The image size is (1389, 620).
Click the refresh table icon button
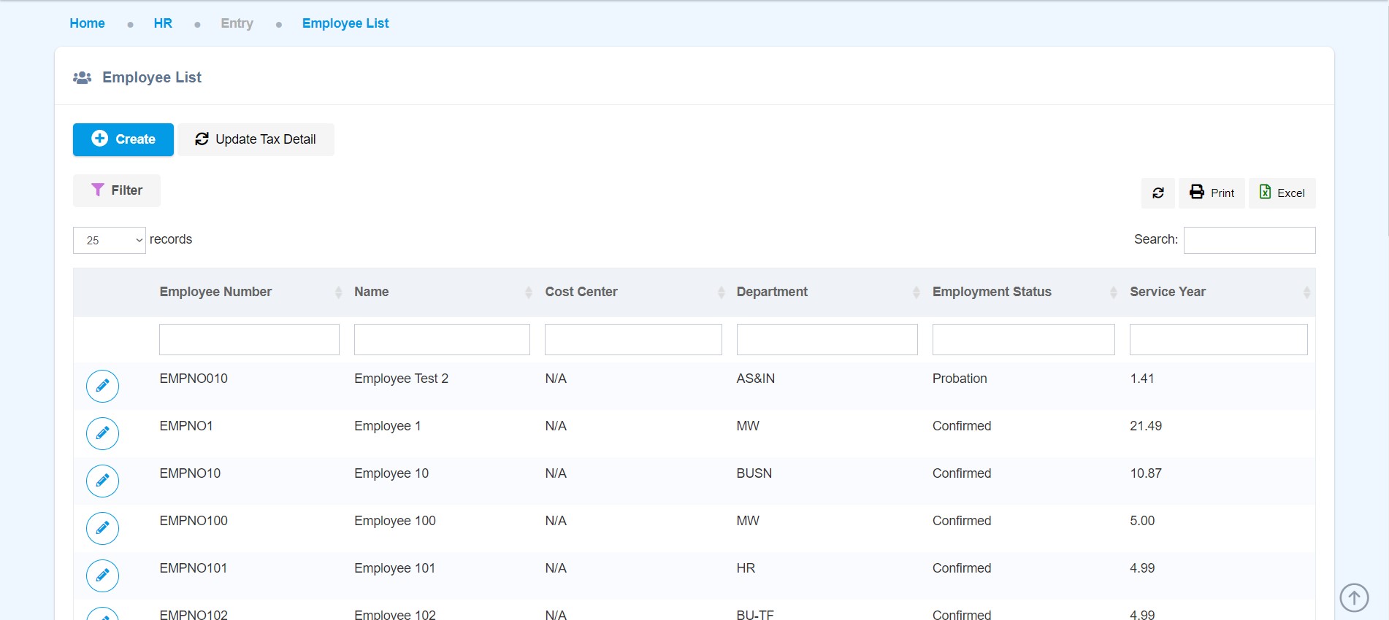[x=1157, y=193]
